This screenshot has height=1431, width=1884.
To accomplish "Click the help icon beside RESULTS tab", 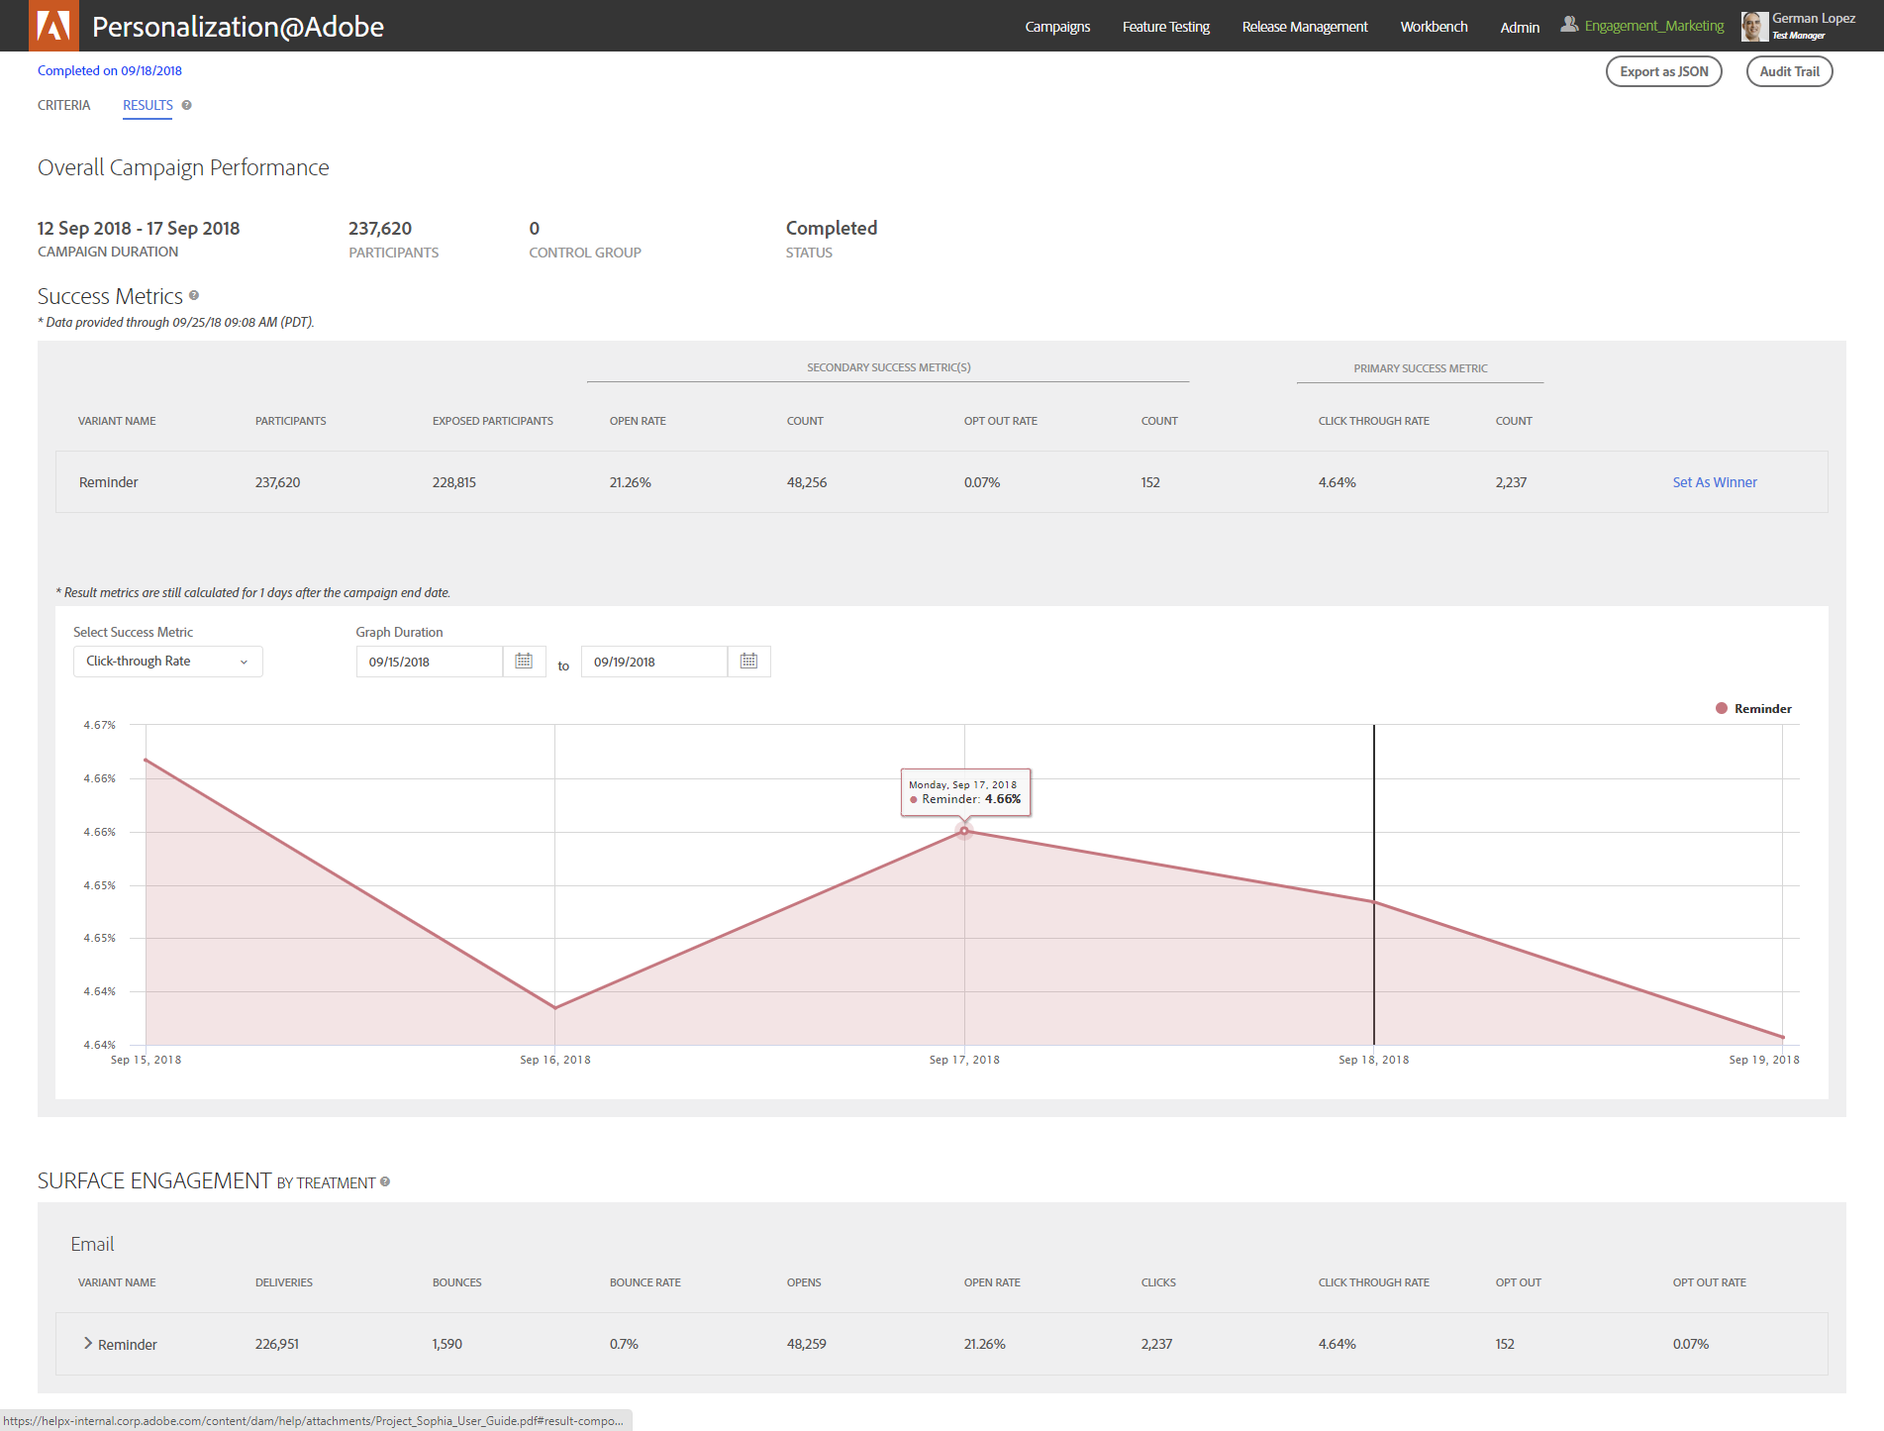I will click(x=186, y=105).
